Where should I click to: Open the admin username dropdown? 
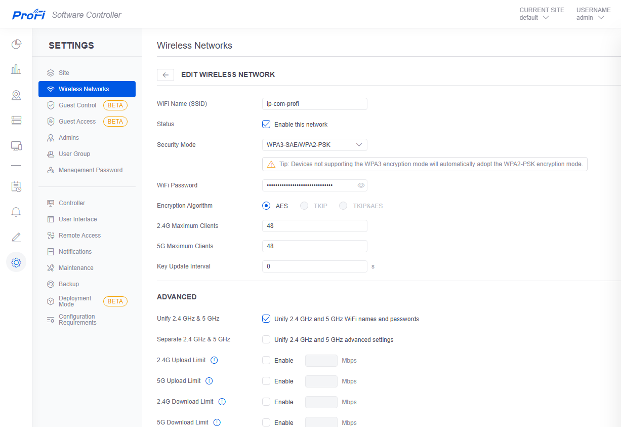coord(591,18)
